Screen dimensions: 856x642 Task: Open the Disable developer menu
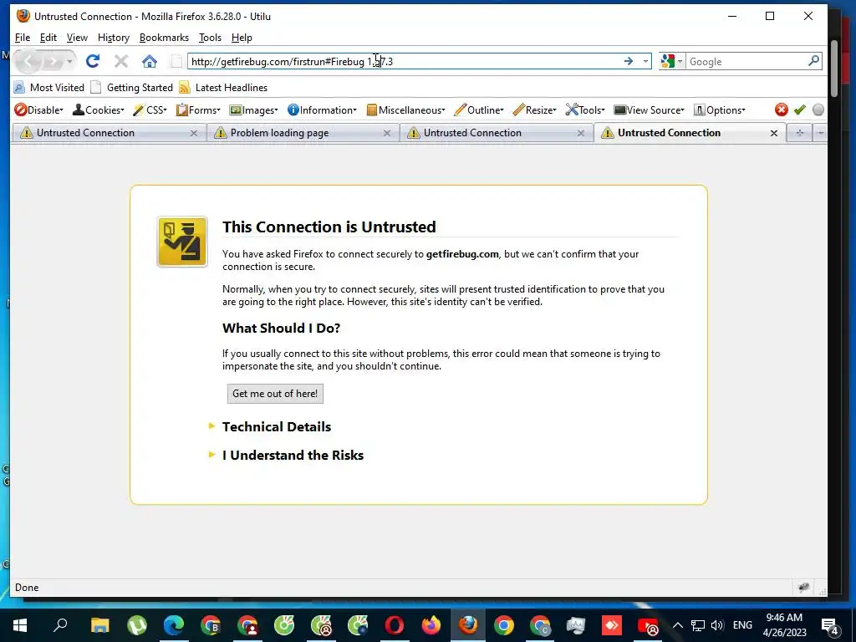[x=38, y=110]
